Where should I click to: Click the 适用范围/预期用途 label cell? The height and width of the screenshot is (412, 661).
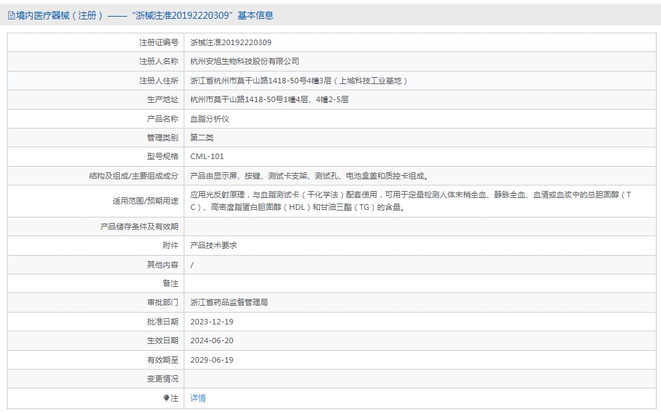[96, 201]
